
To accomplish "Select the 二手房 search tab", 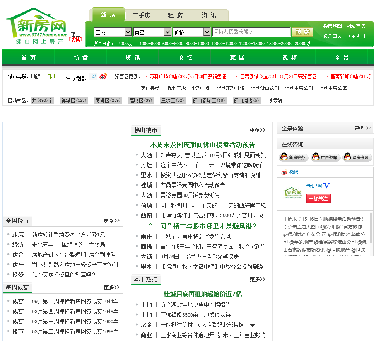I will click(142, 15).
